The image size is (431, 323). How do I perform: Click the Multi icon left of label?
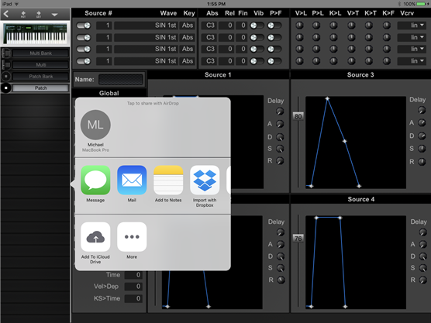tap(6, 65)
